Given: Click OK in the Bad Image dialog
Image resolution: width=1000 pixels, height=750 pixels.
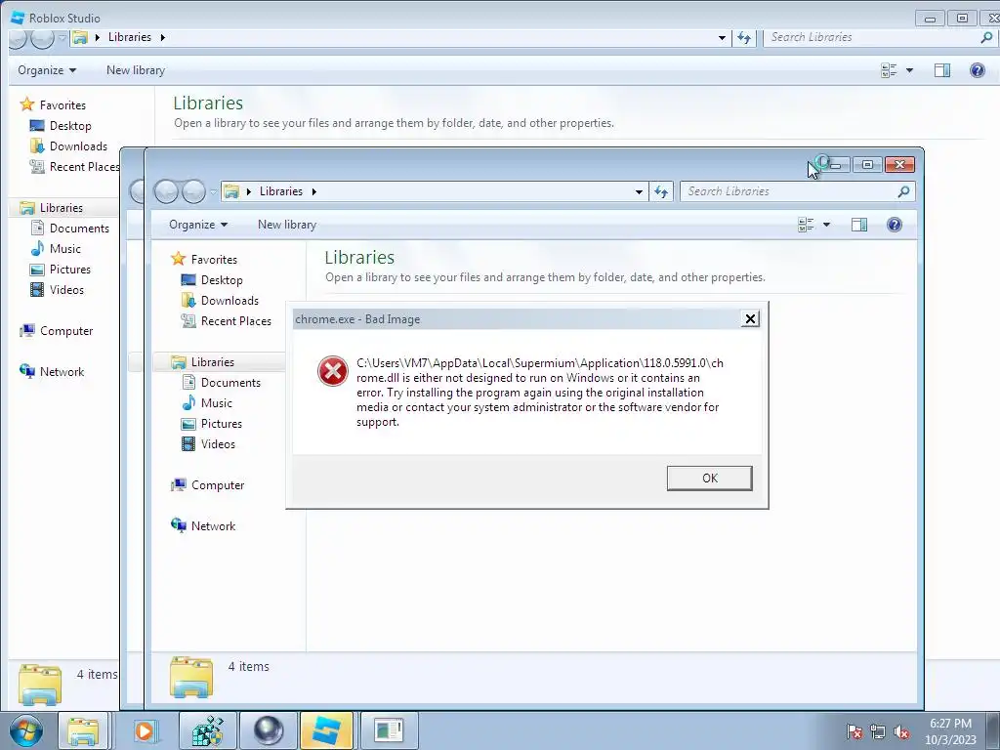Looking at the screenshot, I should point(709,479).
